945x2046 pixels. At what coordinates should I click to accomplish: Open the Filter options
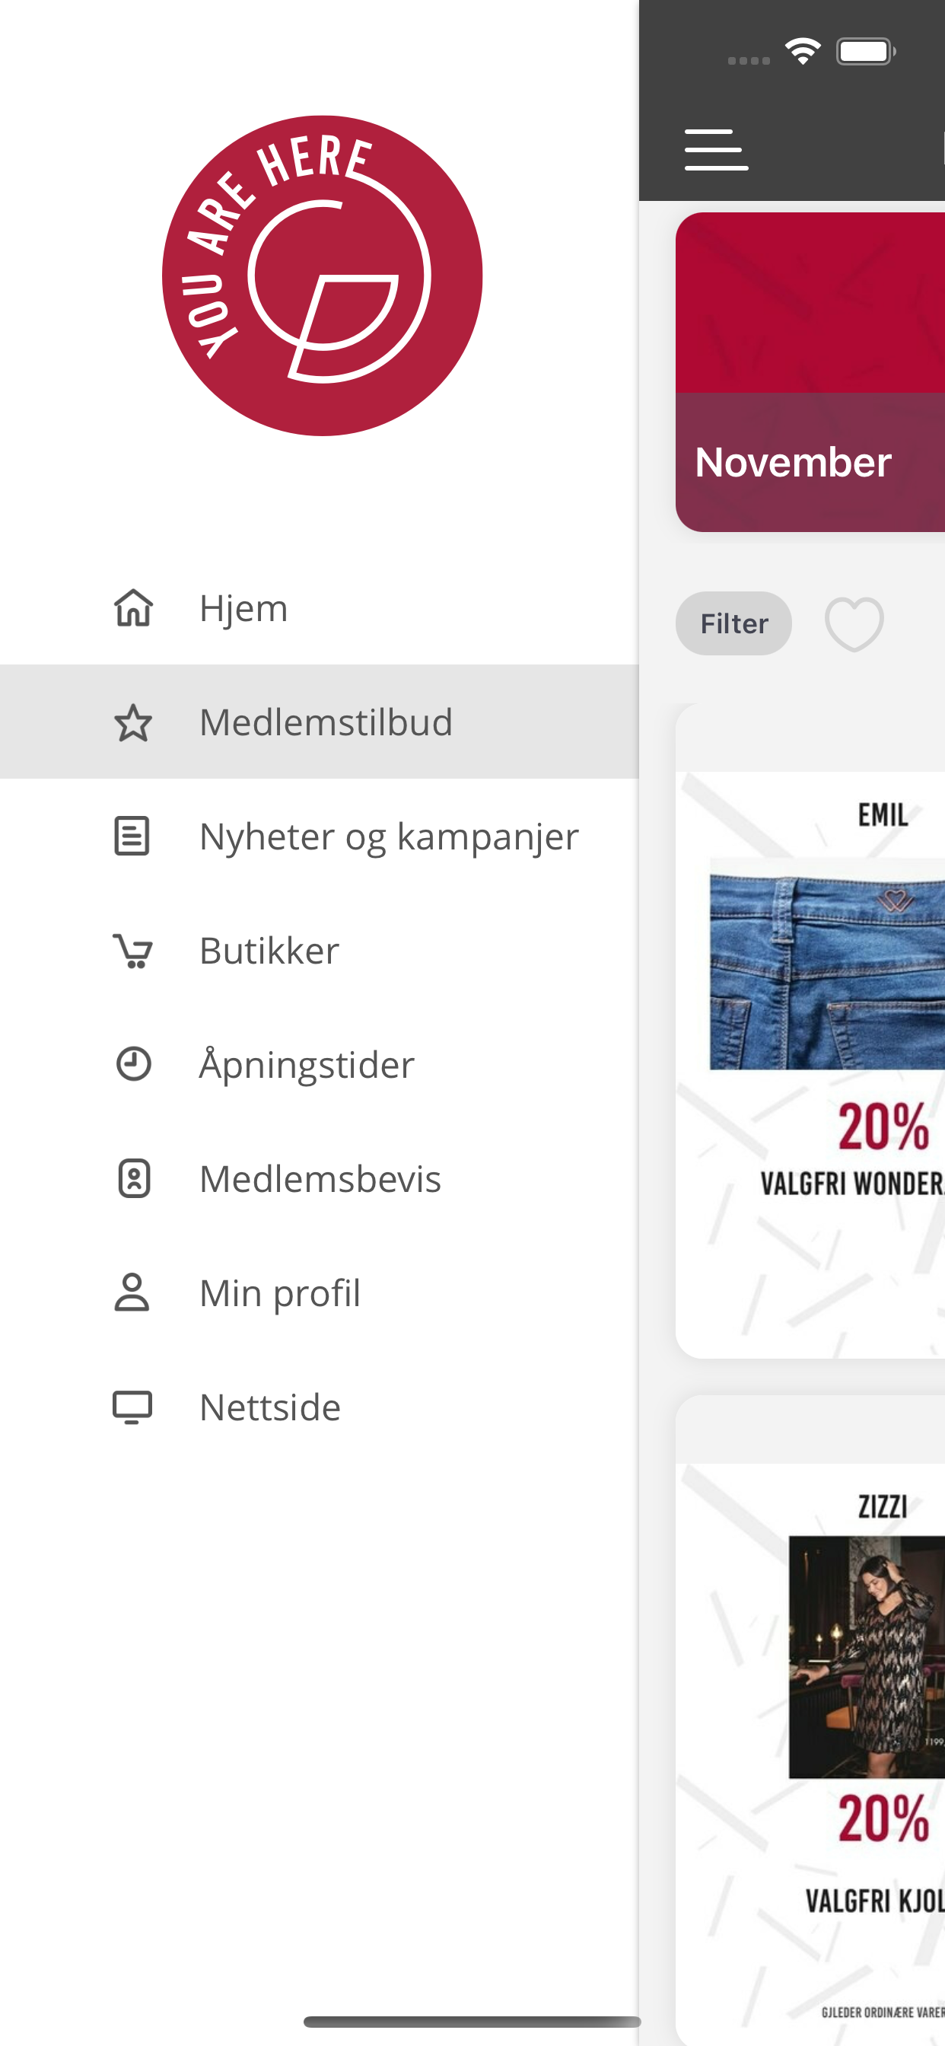pos(733,624)
